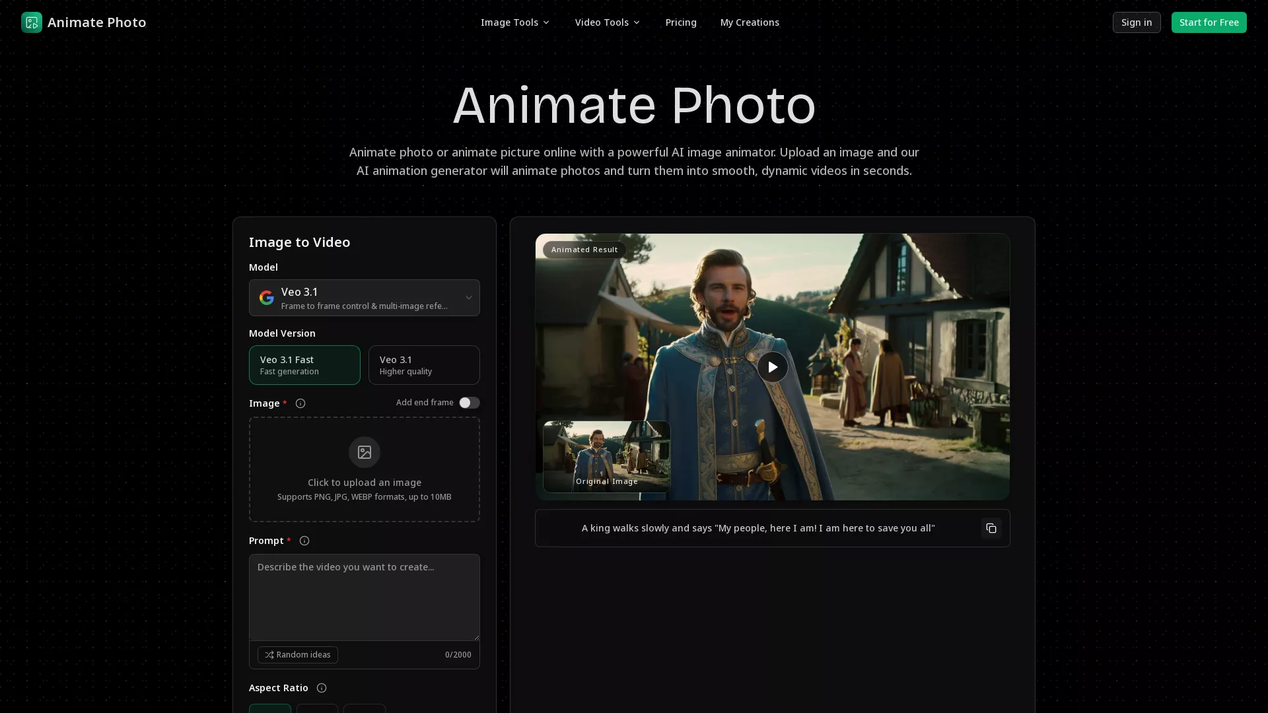Select the Veo 3.1 Fast model version
The image size is (1268, 713).
(x=304, y=365)
